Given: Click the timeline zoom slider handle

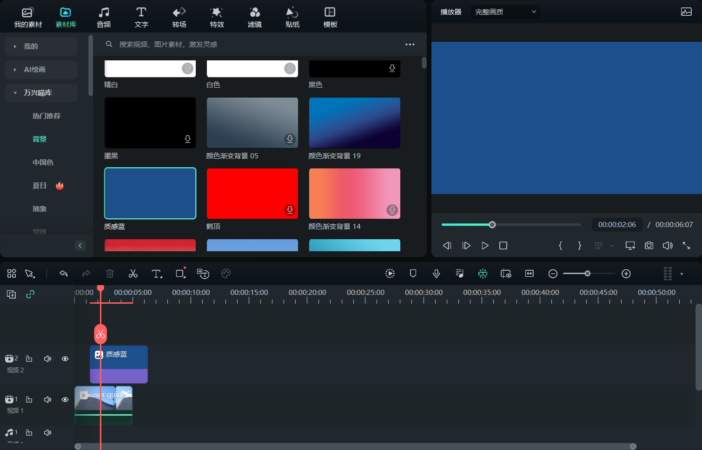Looking at the screenshot, I should (588, 274).
